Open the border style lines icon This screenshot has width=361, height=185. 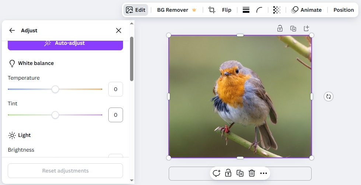click(246, 10)
